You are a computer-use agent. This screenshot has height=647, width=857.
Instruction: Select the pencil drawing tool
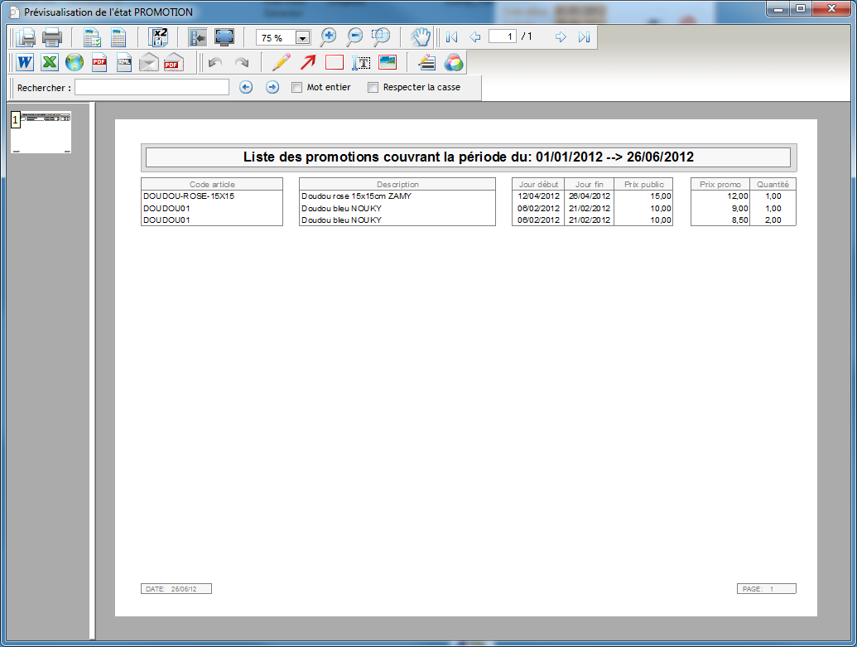click(x=282, y=63)
